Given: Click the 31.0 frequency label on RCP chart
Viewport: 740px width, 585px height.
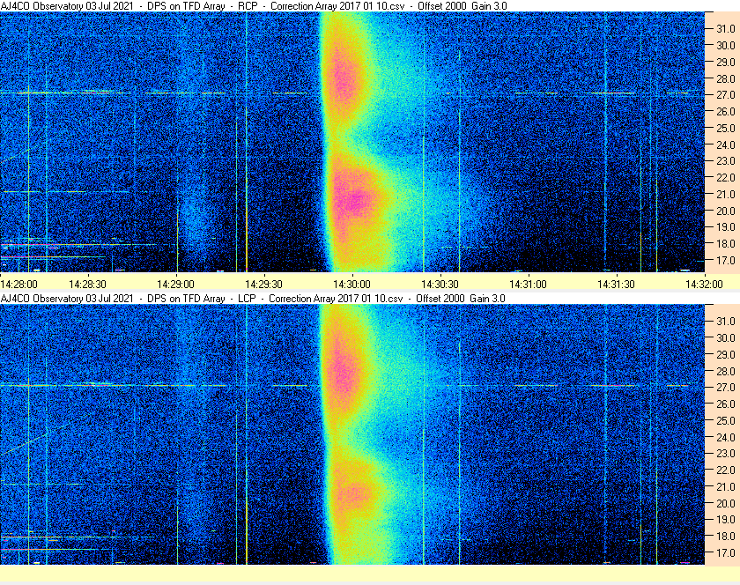Looking at the screenshot, I should point(726,29).
